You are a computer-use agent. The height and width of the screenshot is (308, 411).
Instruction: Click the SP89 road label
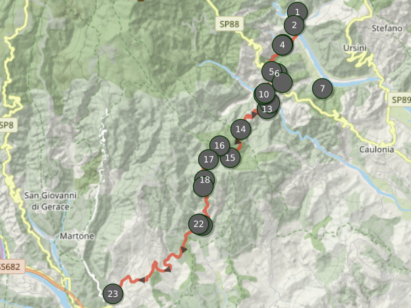point(400,99)
